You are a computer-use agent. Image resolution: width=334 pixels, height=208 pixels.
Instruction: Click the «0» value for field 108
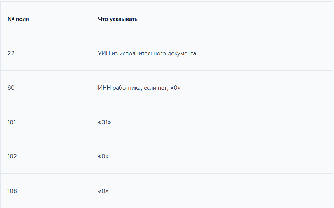tap(103, 191)
